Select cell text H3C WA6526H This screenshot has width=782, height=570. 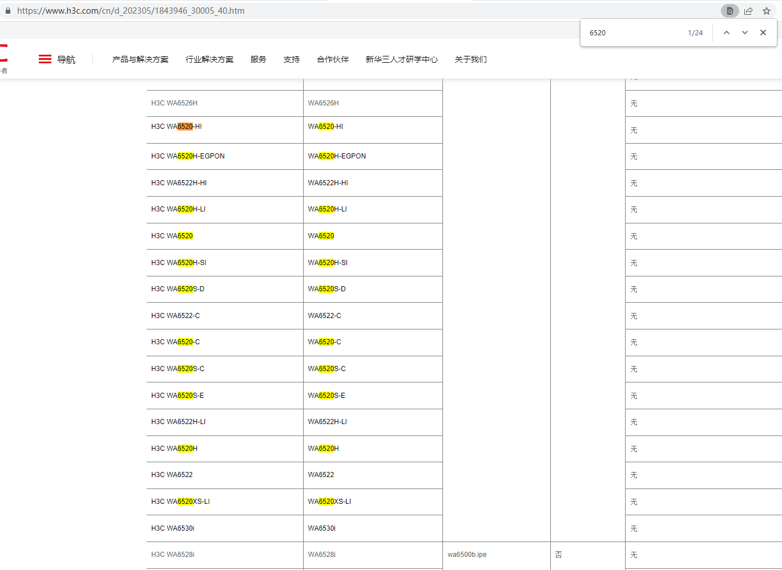point(174,103)
